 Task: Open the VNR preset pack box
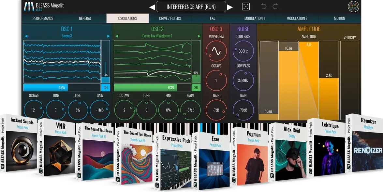coord(56,147)
